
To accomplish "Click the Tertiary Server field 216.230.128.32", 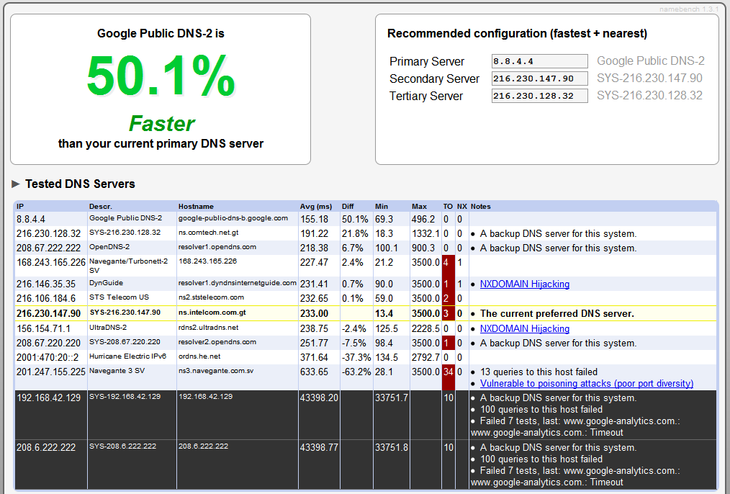I will pos(540,96).
